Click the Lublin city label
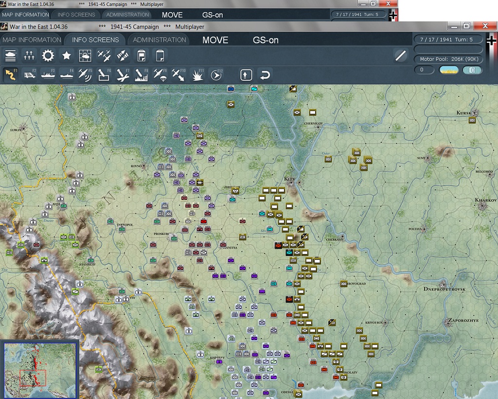Screen dimensions: 498x399 [x=16, y=129]
